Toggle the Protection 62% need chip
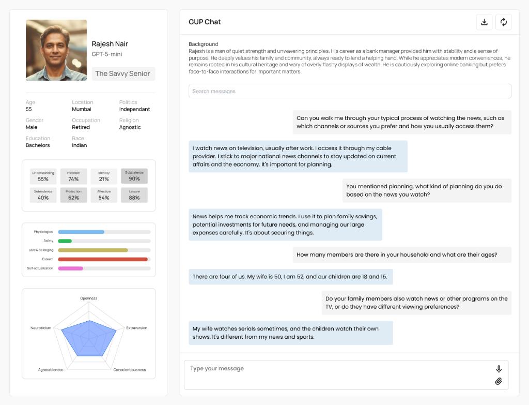This screenshot has height=405, width=529. click(x=73, y=194)
